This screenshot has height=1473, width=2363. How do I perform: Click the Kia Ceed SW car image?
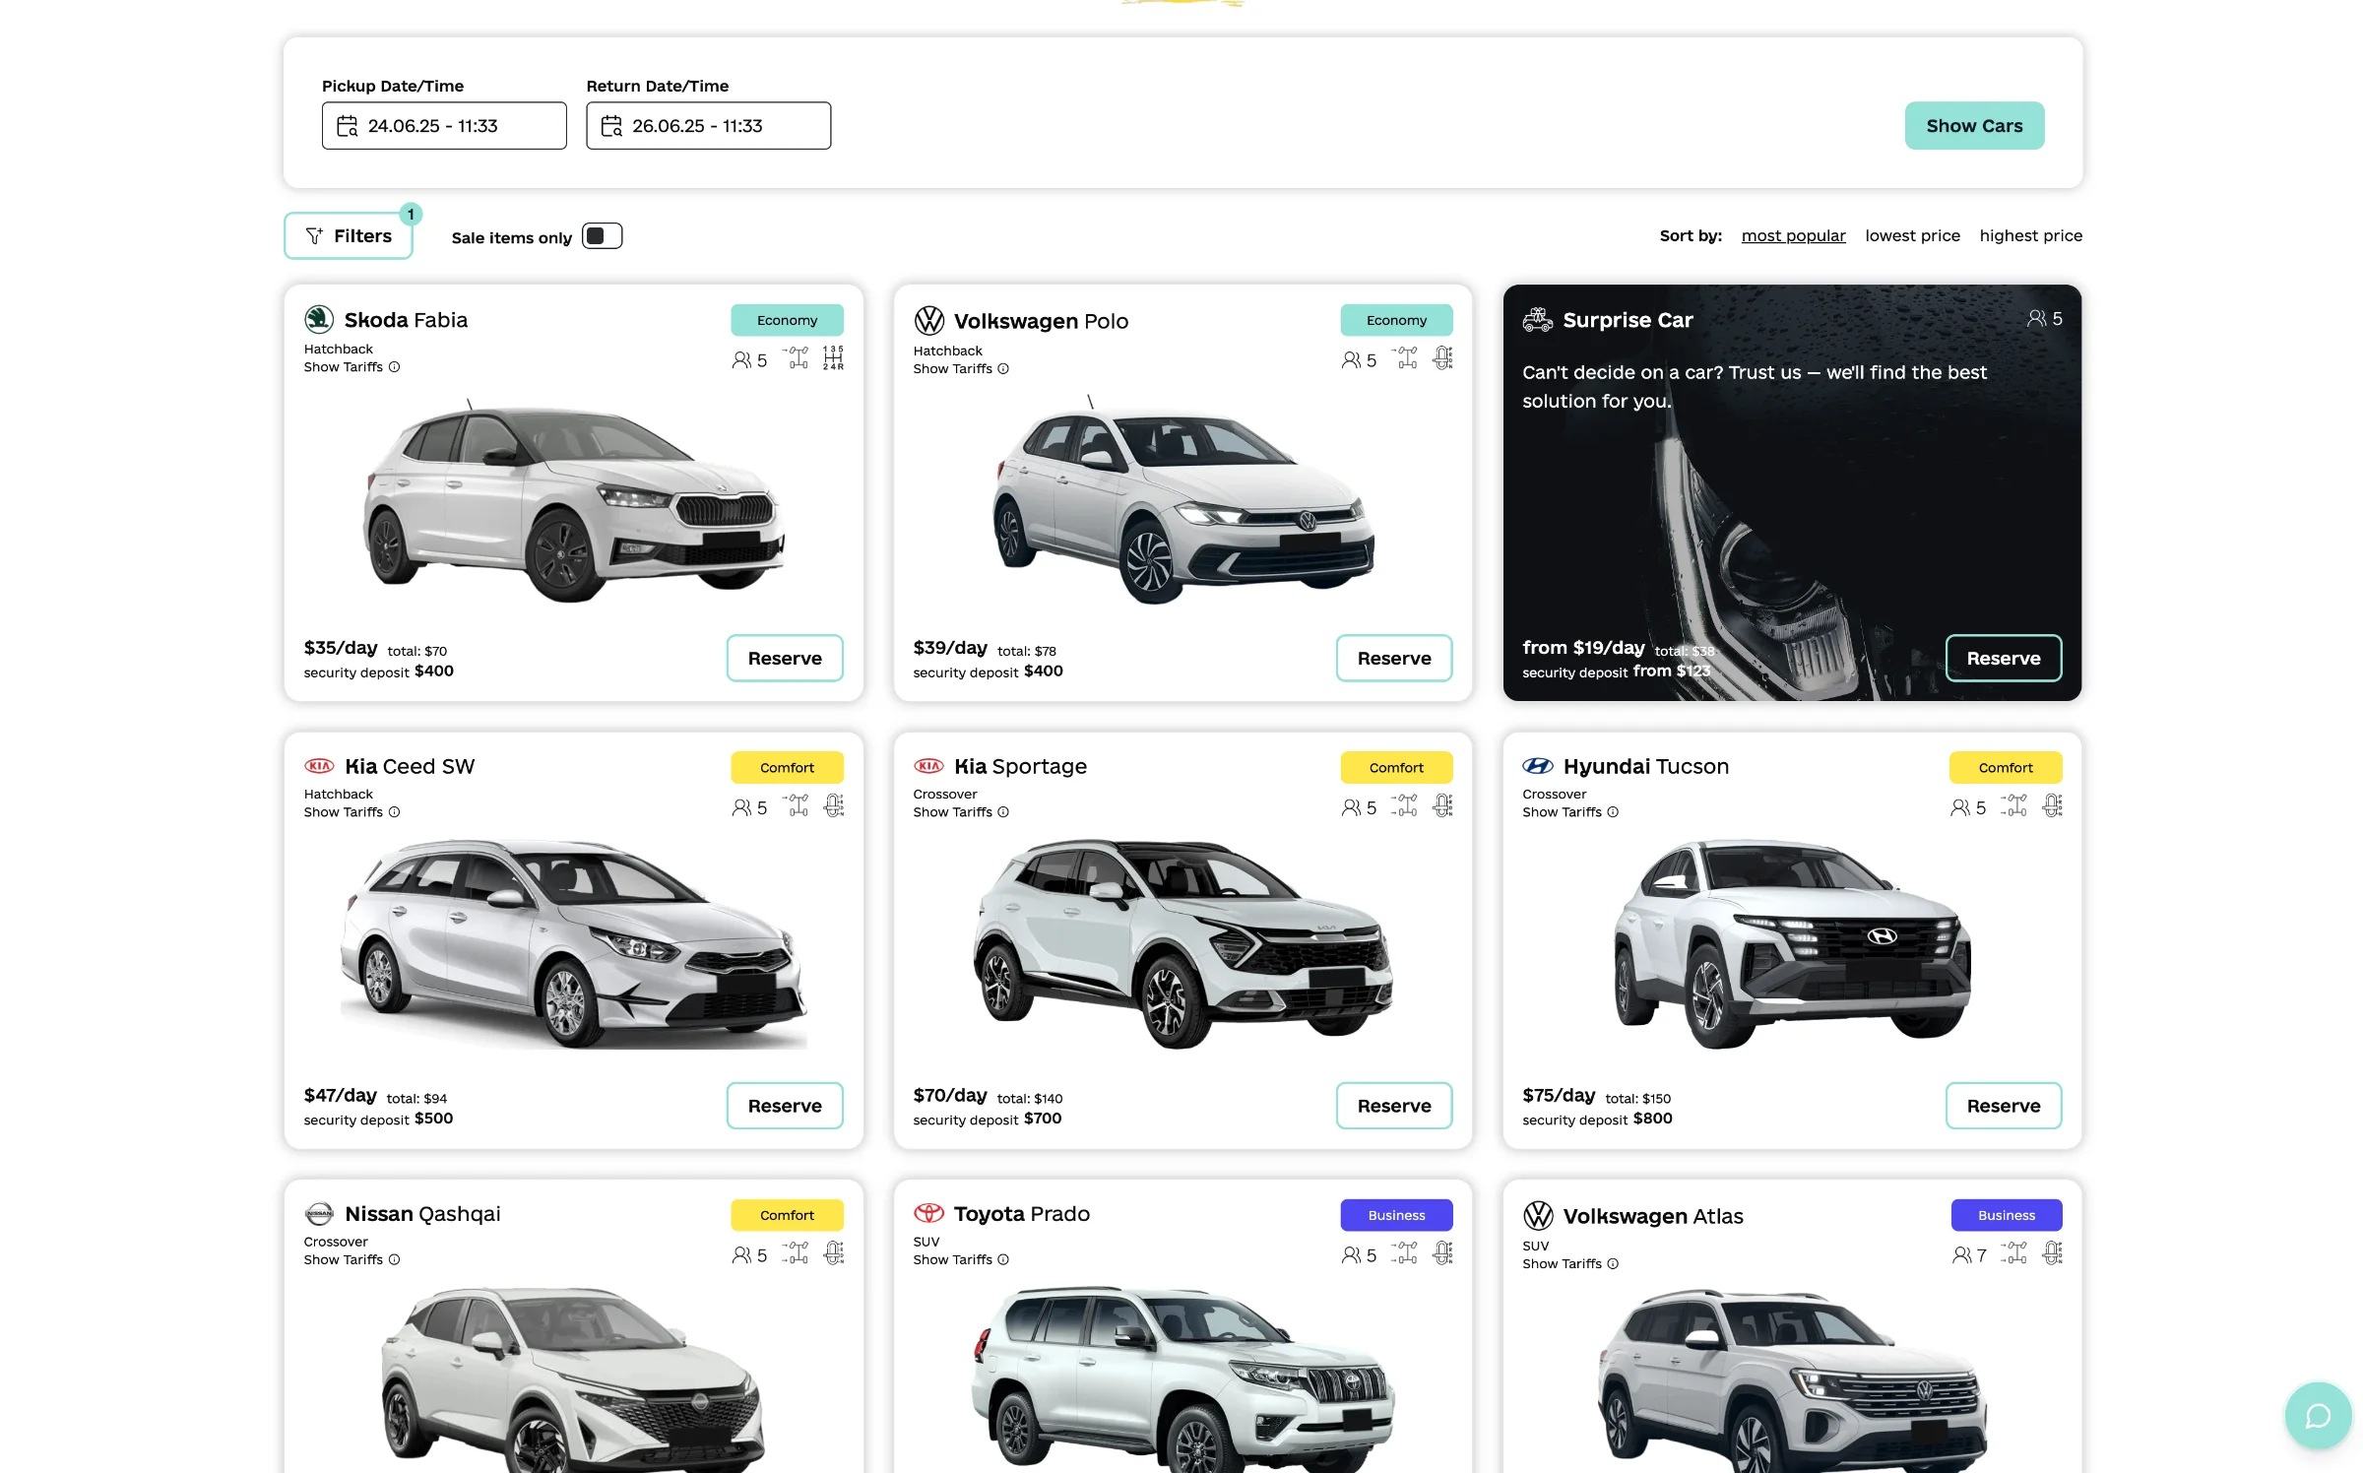click(574, 943)
